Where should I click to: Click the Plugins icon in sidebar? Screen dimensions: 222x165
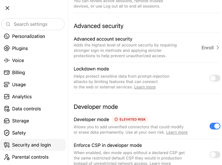(7, 49)
